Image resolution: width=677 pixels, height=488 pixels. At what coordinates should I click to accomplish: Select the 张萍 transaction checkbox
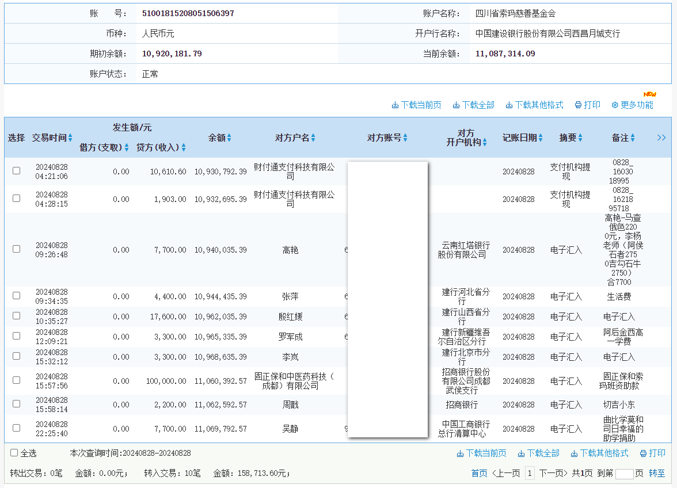(x=16, y=296)
